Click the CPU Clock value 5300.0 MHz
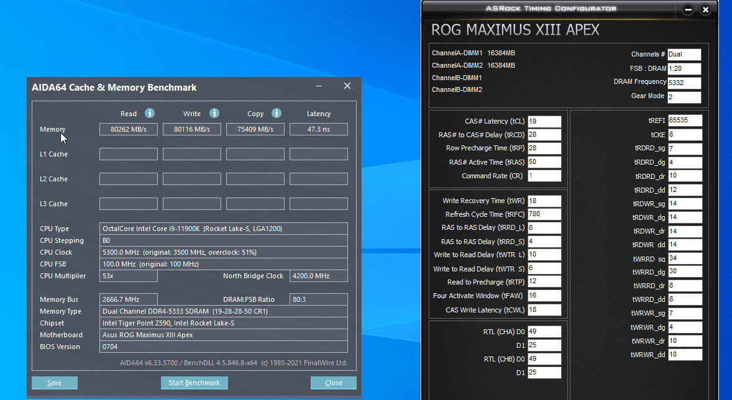This screenshot has width=732, height=400. point(224,252)
